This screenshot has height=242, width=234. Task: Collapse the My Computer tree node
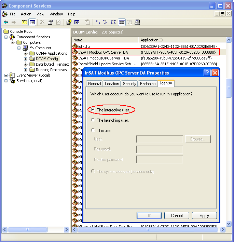click(x=19, y=48)
